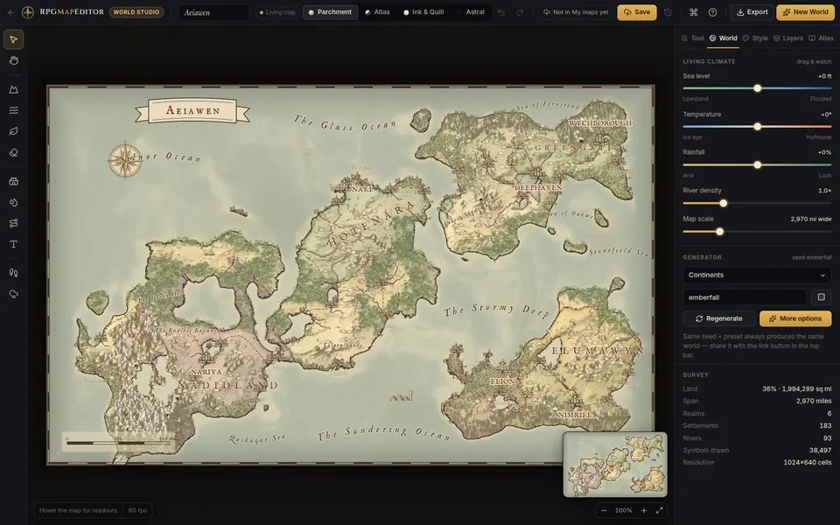Click the 100% zoom level readout

(624, 510)
